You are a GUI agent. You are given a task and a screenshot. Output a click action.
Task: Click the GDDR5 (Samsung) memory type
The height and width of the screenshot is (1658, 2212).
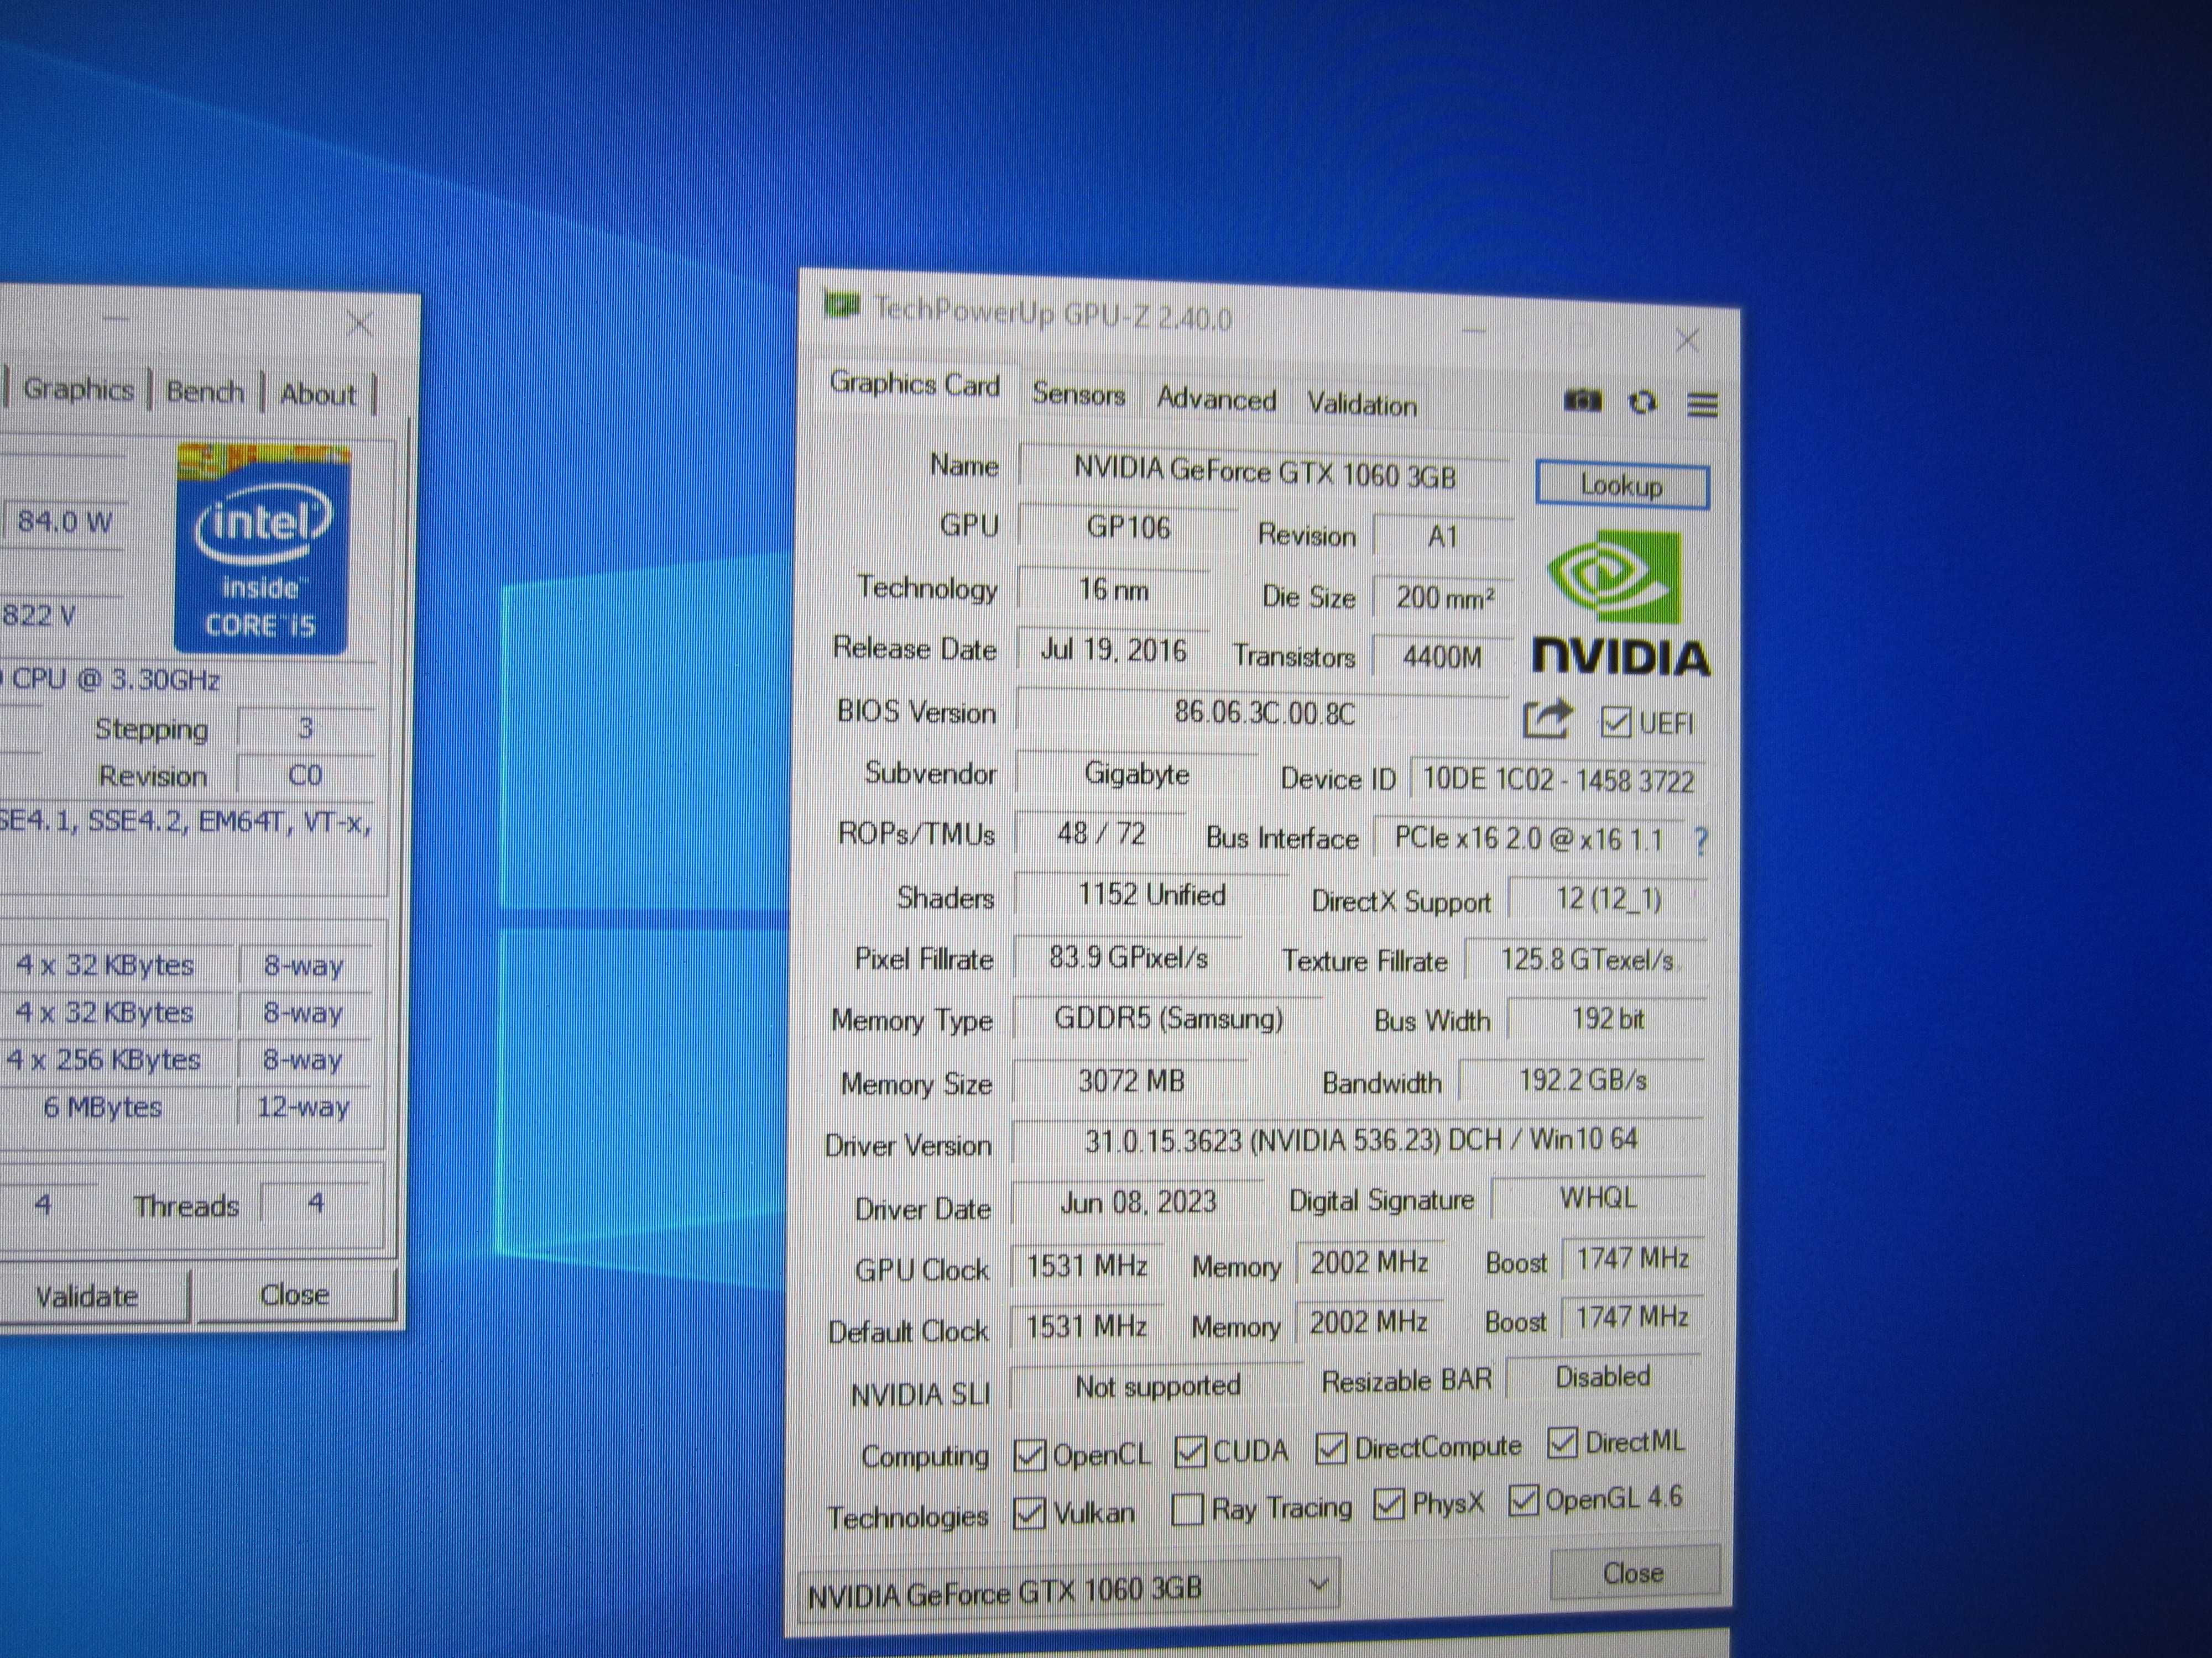tap(1168, 1019)
